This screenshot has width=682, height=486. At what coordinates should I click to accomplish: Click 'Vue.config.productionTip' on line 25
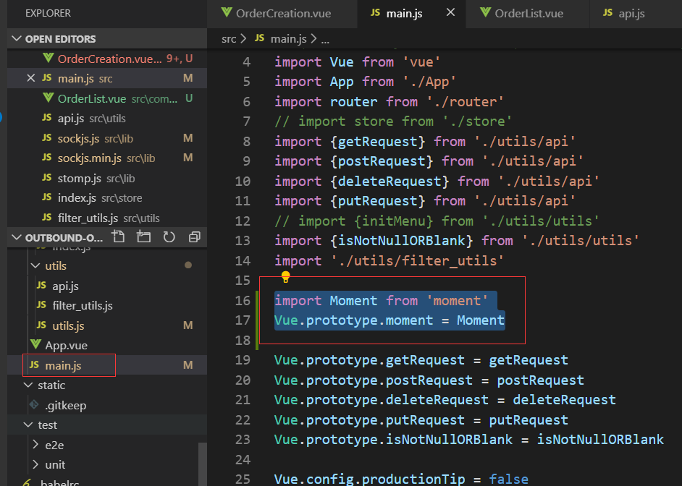coord(370,479)
